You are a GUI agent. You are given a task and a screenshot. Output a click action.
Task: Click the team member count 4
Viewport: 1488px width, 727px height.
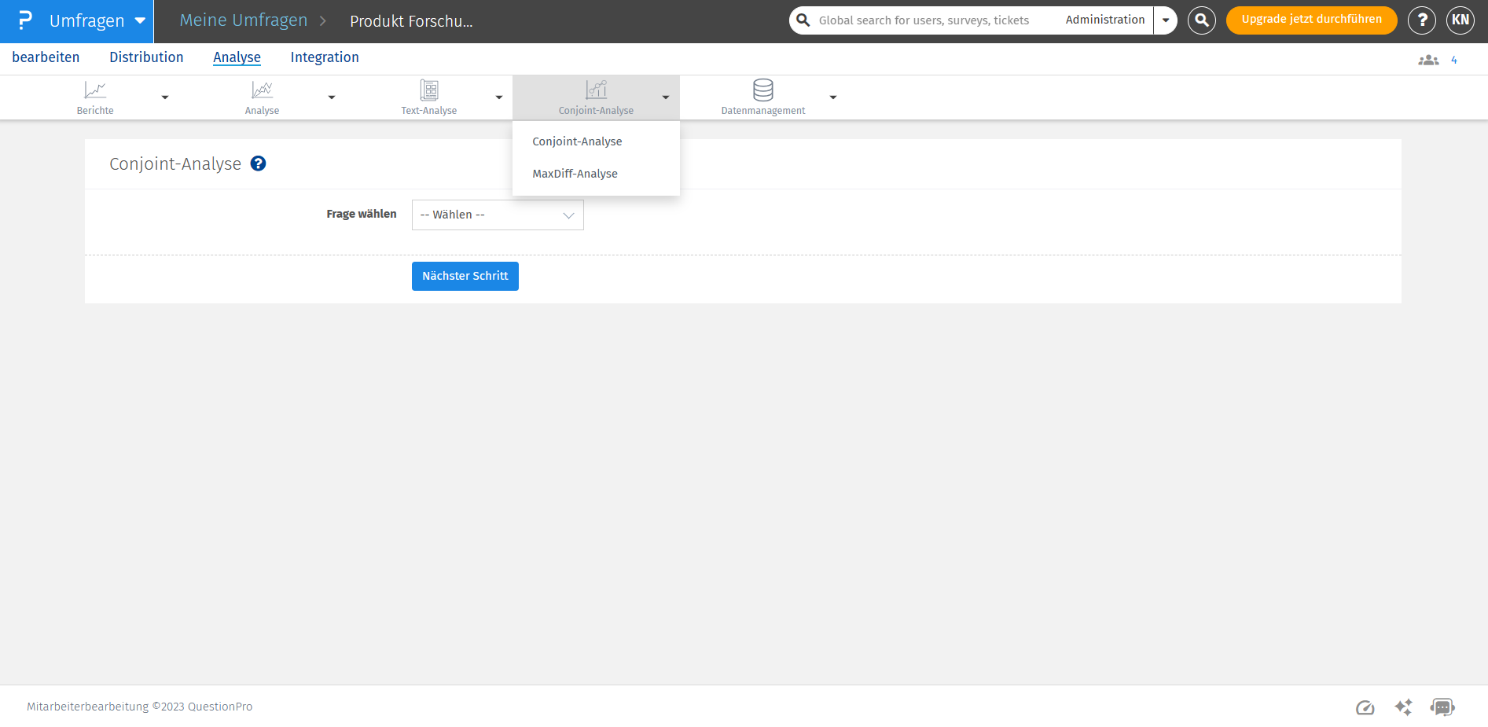1454,60
